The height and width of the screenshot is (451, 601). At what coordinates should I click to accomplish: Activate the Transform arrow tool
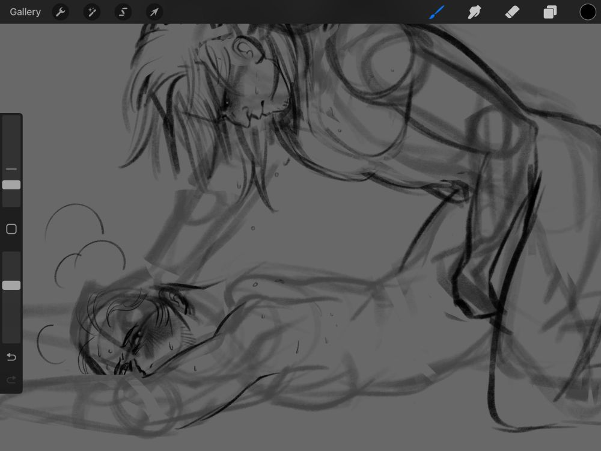coord(154,12)
